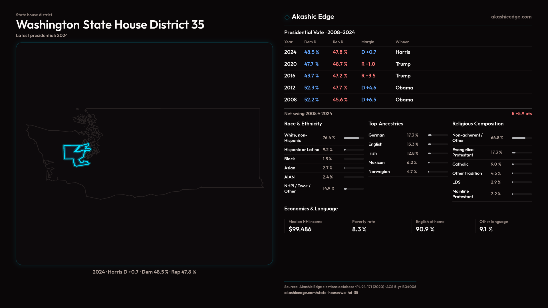Screen dimensions: 548x308
Task: Click the Washington State House District 35 title
Action: pyautogui.click(x=110, y=25)
